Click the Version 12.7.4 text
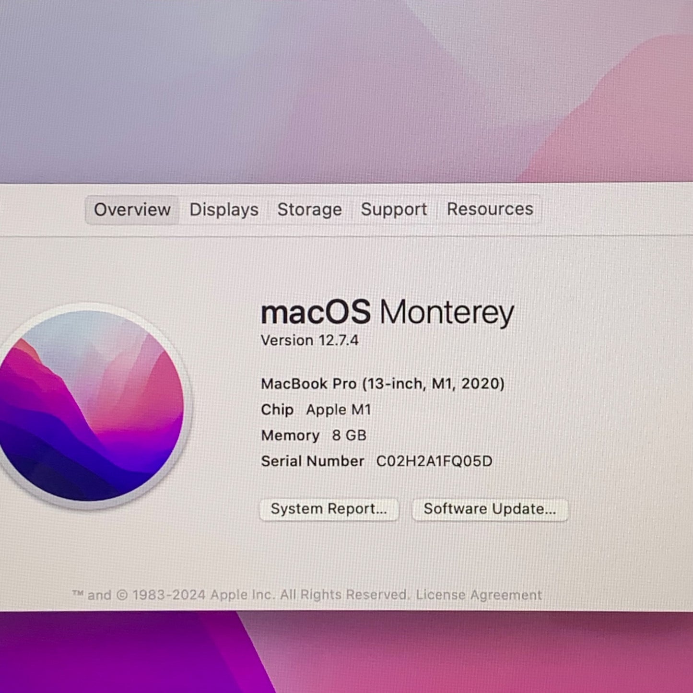The image size is (693, 693). tap(310, 341)
